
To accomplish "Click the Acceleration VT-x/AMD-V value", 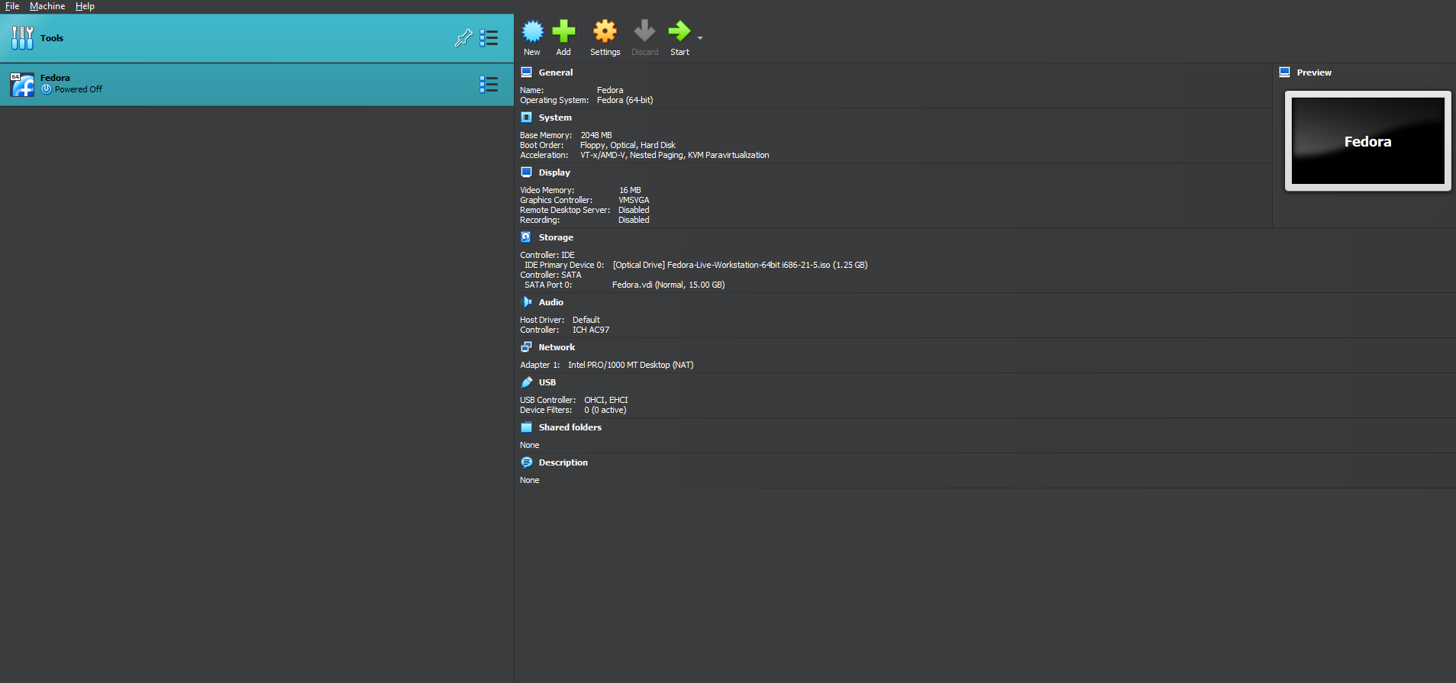I will [674, 155].
